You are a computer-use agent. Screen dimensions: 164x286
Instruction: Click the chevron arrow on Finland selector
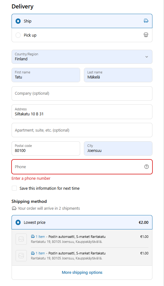(147, 57)
